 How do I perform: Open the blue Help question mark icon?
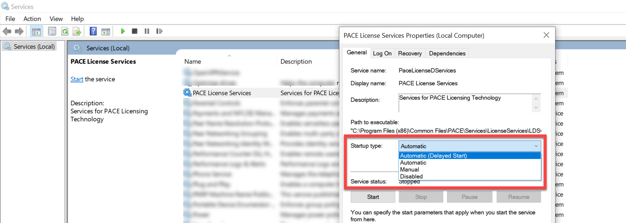pyautogui.click(x=93, y=31)
